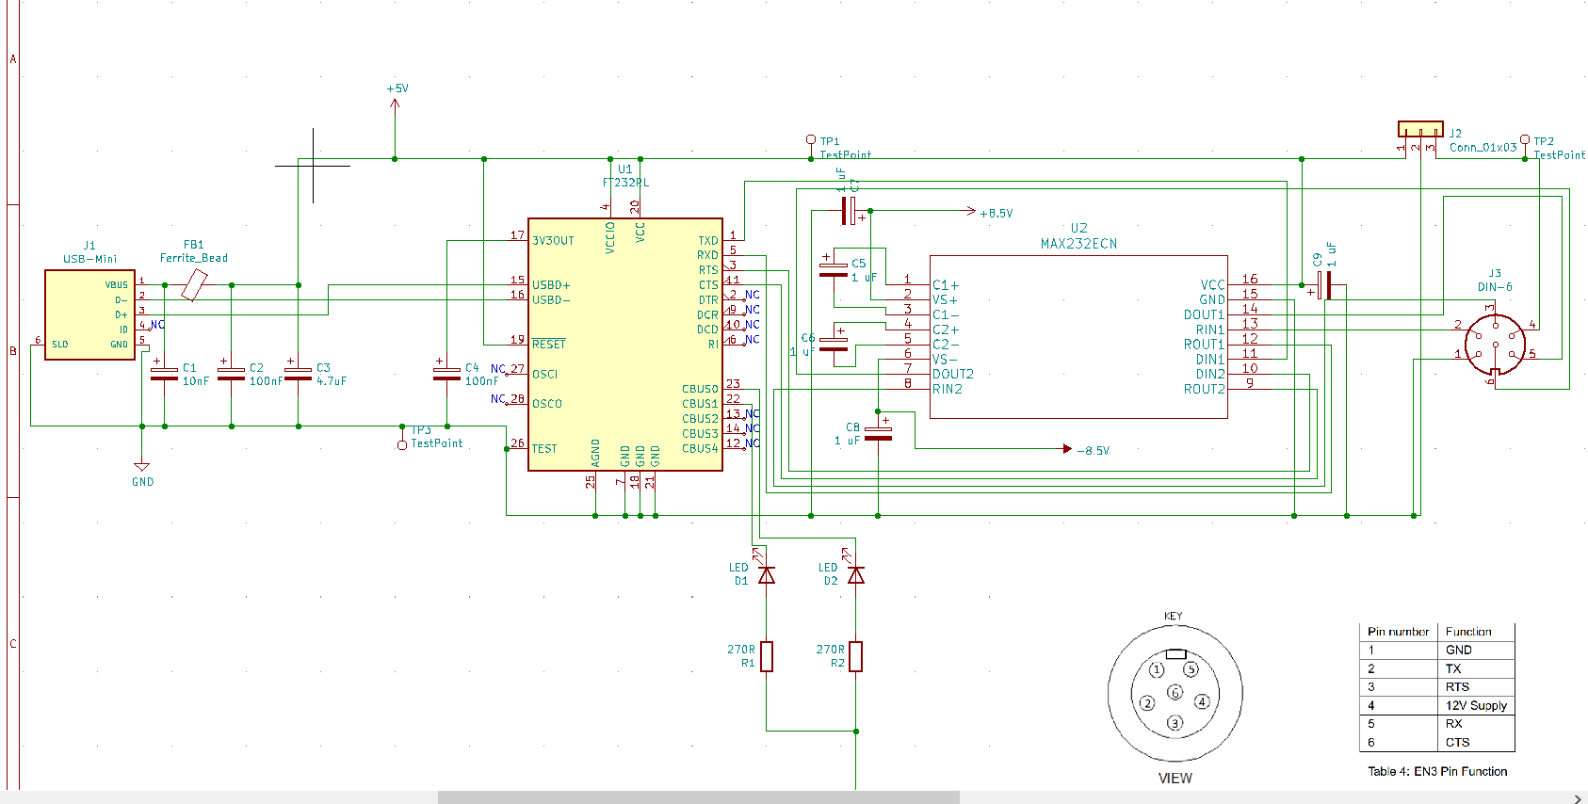
Task: Pick the FB1 ferrite bead symbol
Action: click(x=194, y=284)
